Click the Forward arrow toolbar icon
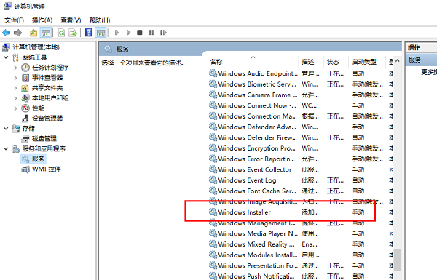The height and width of the screenshot is (280, 437). [17, 33]
